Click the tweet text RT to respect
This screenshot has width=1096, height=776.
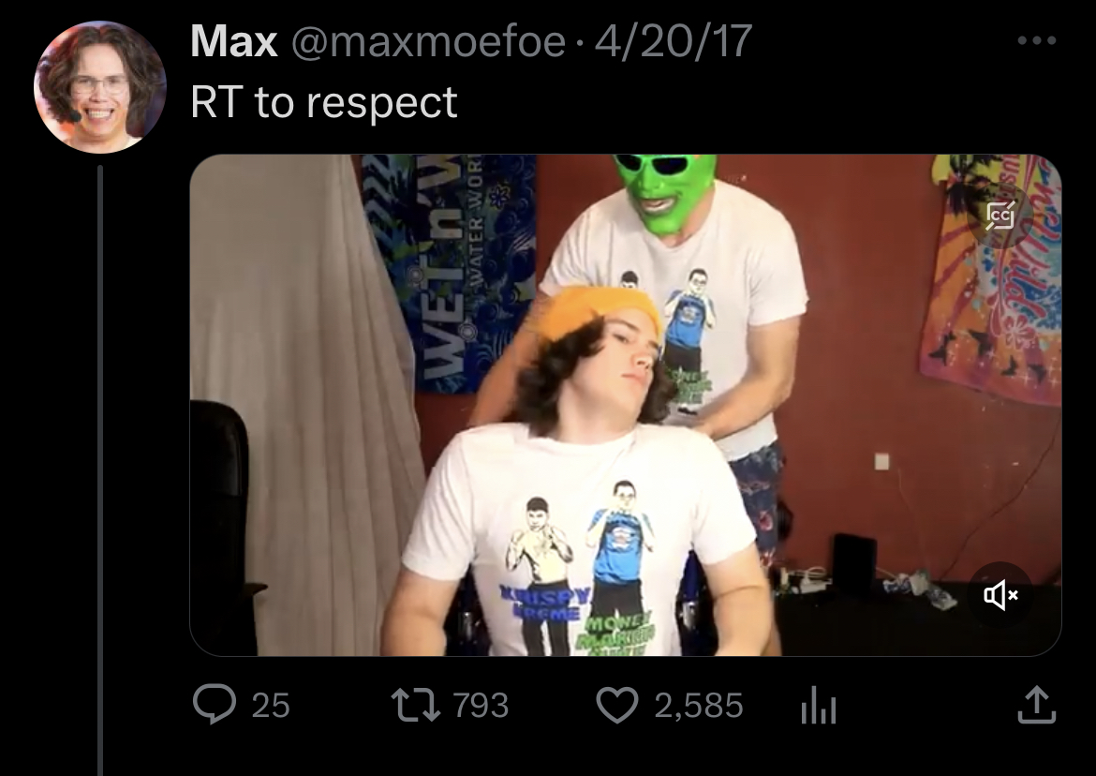[x=323, y=103]
